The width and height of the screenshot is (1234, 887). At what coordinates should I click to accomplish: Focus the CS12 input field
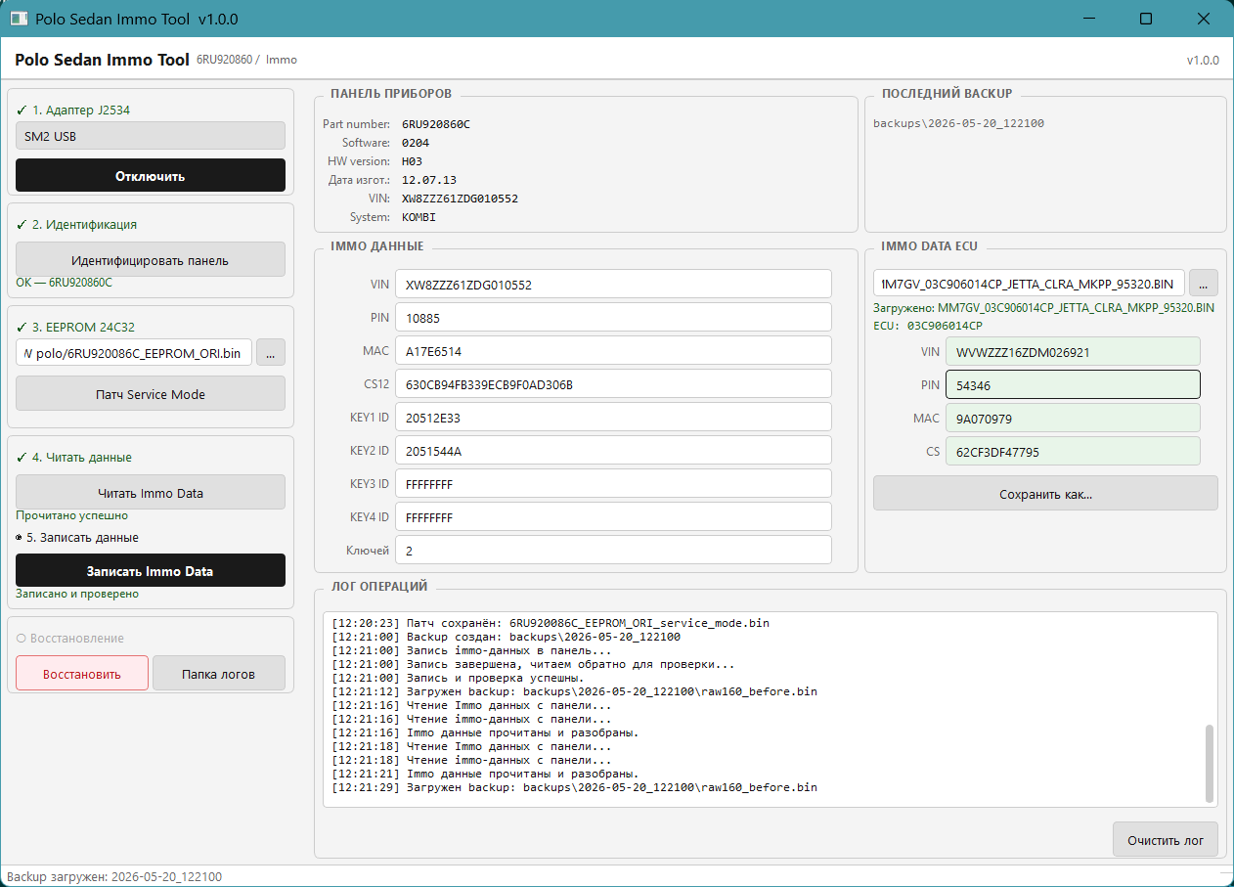[613, 384]
